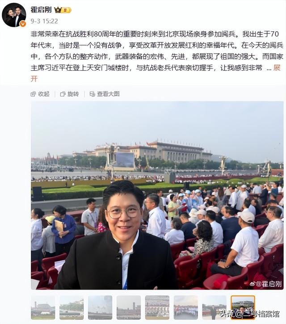Screen dimensions: 286x324
Task: Click the main selfie photo
Action: click(x=157, y=195)
